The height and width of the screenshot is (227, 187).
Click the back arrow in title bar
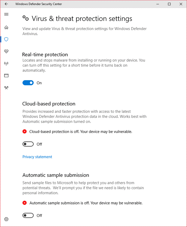[6, 4]
